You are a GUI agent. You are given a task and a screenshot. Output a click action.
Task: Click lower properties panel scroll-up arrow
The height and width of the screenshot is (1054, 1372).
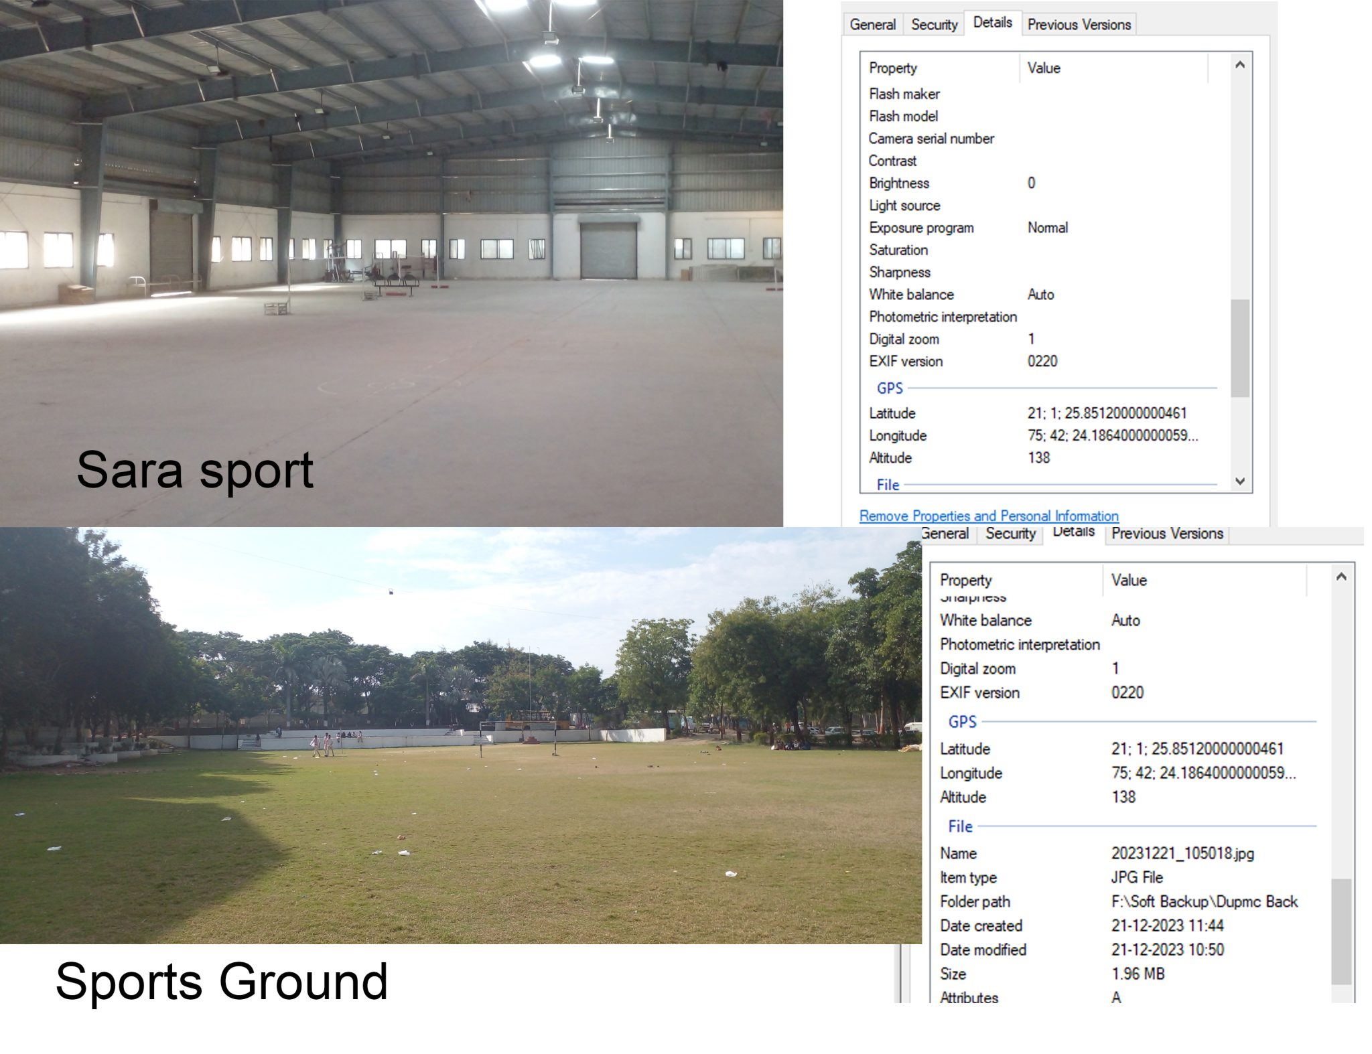click(x=1341, y=577)
